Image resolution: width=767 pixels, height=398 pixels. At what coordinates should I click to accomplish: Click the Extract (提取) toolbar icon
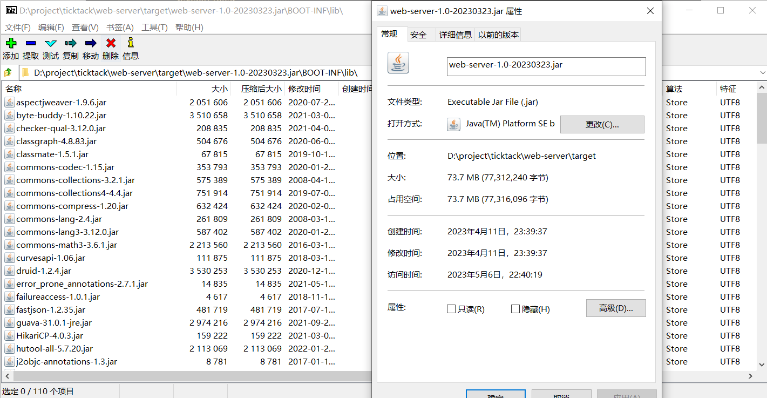click(x=31, y=43)
